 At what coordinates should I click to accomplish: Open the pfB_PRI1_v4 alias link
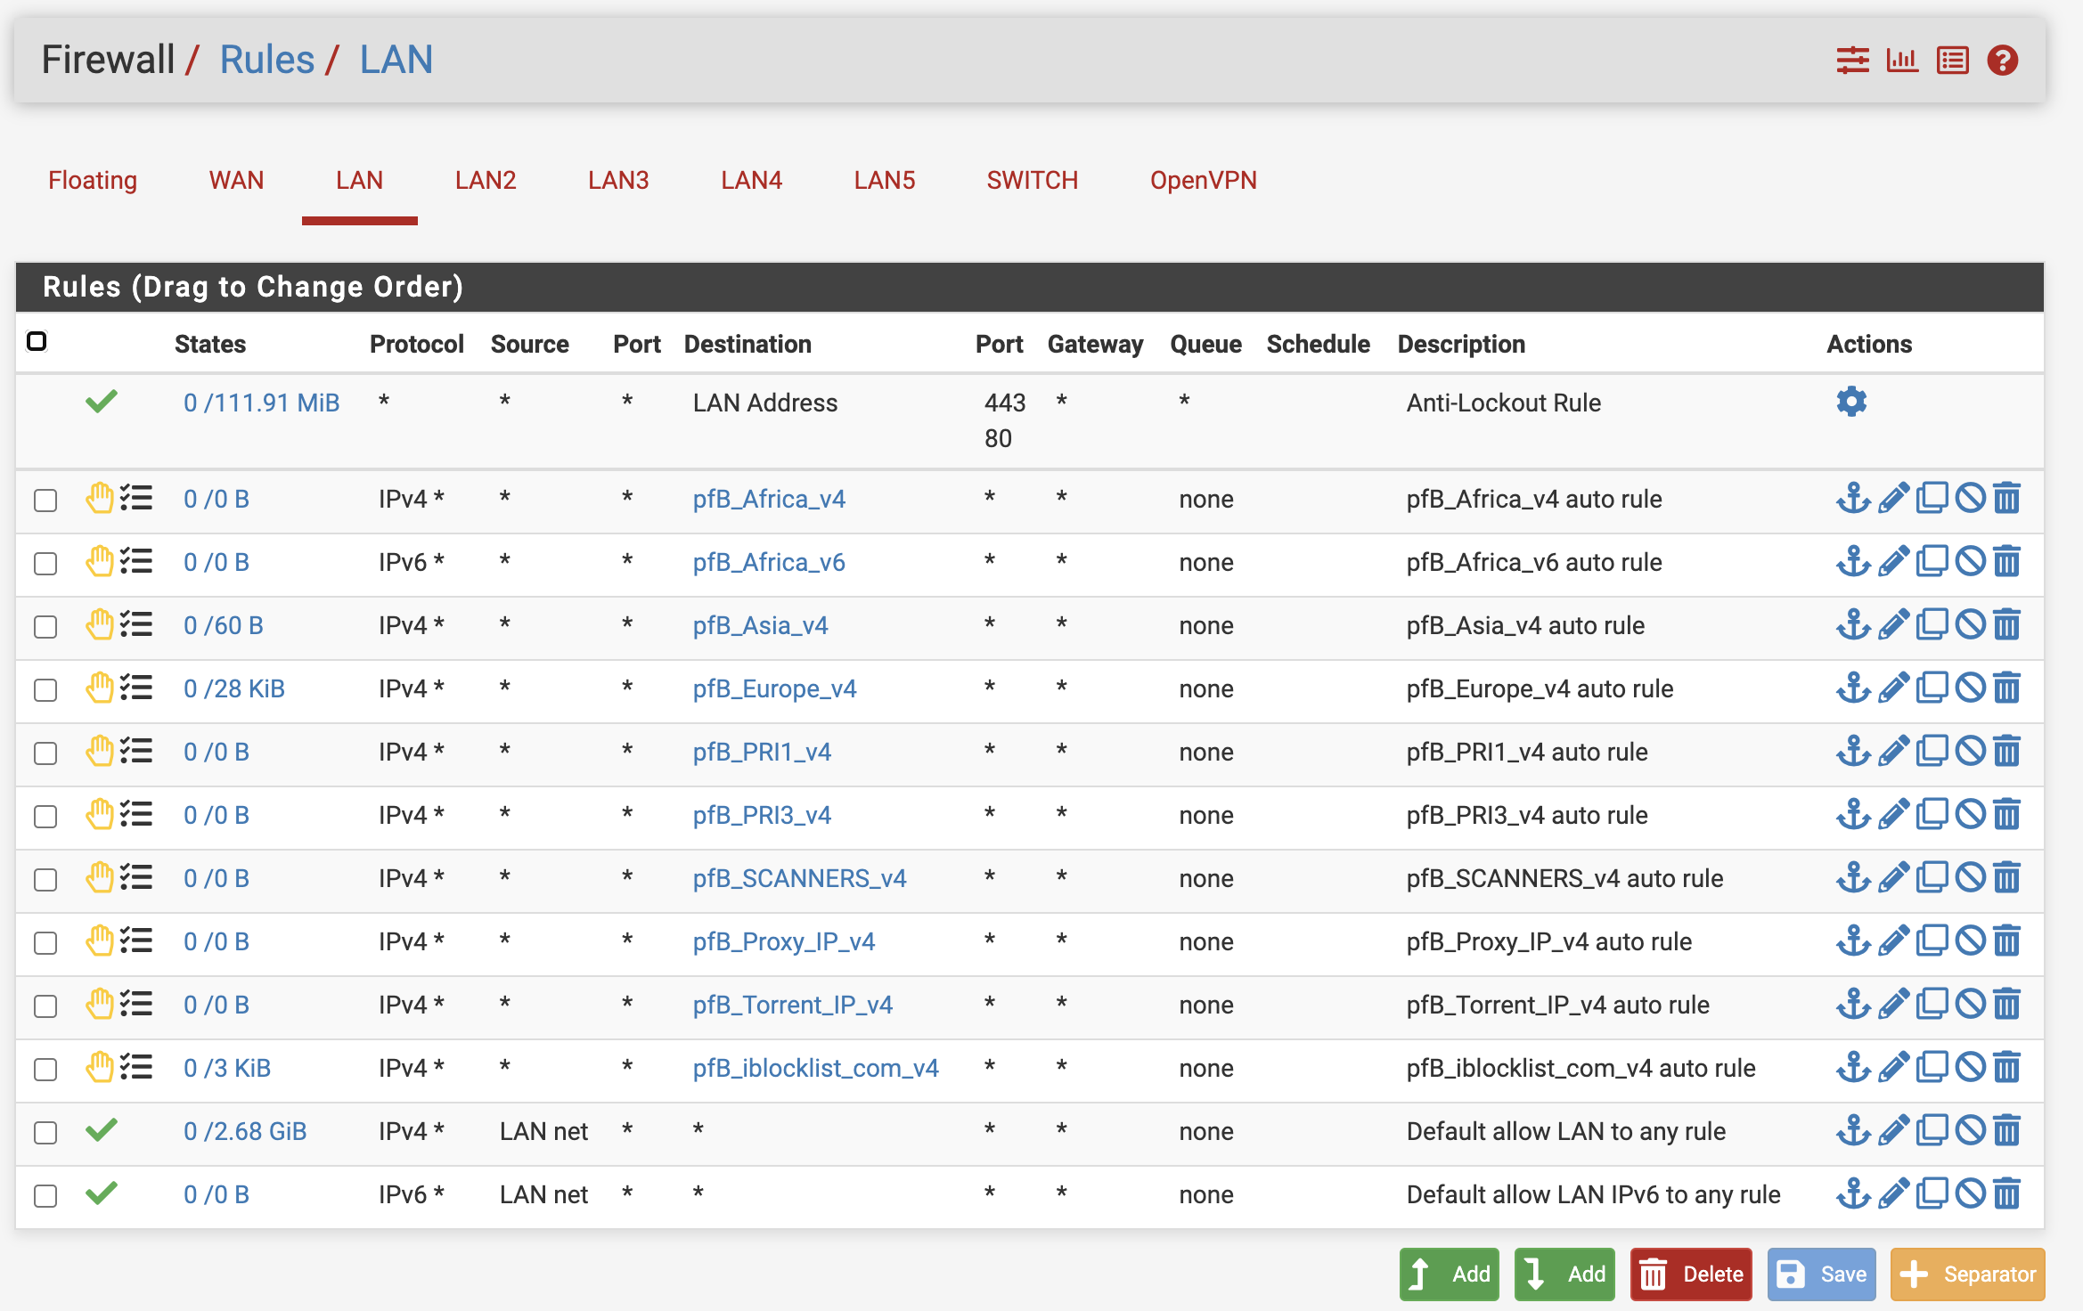762,752
